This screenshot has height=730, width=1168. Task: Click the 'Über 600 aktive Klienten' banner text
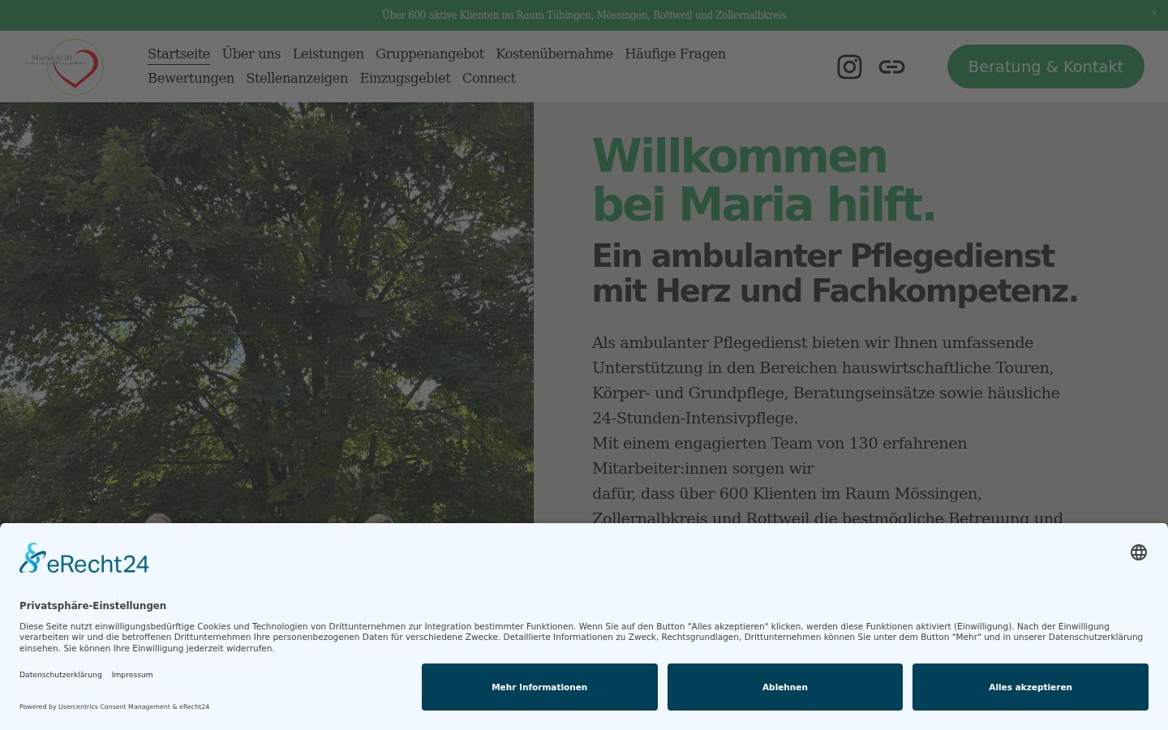584,15
